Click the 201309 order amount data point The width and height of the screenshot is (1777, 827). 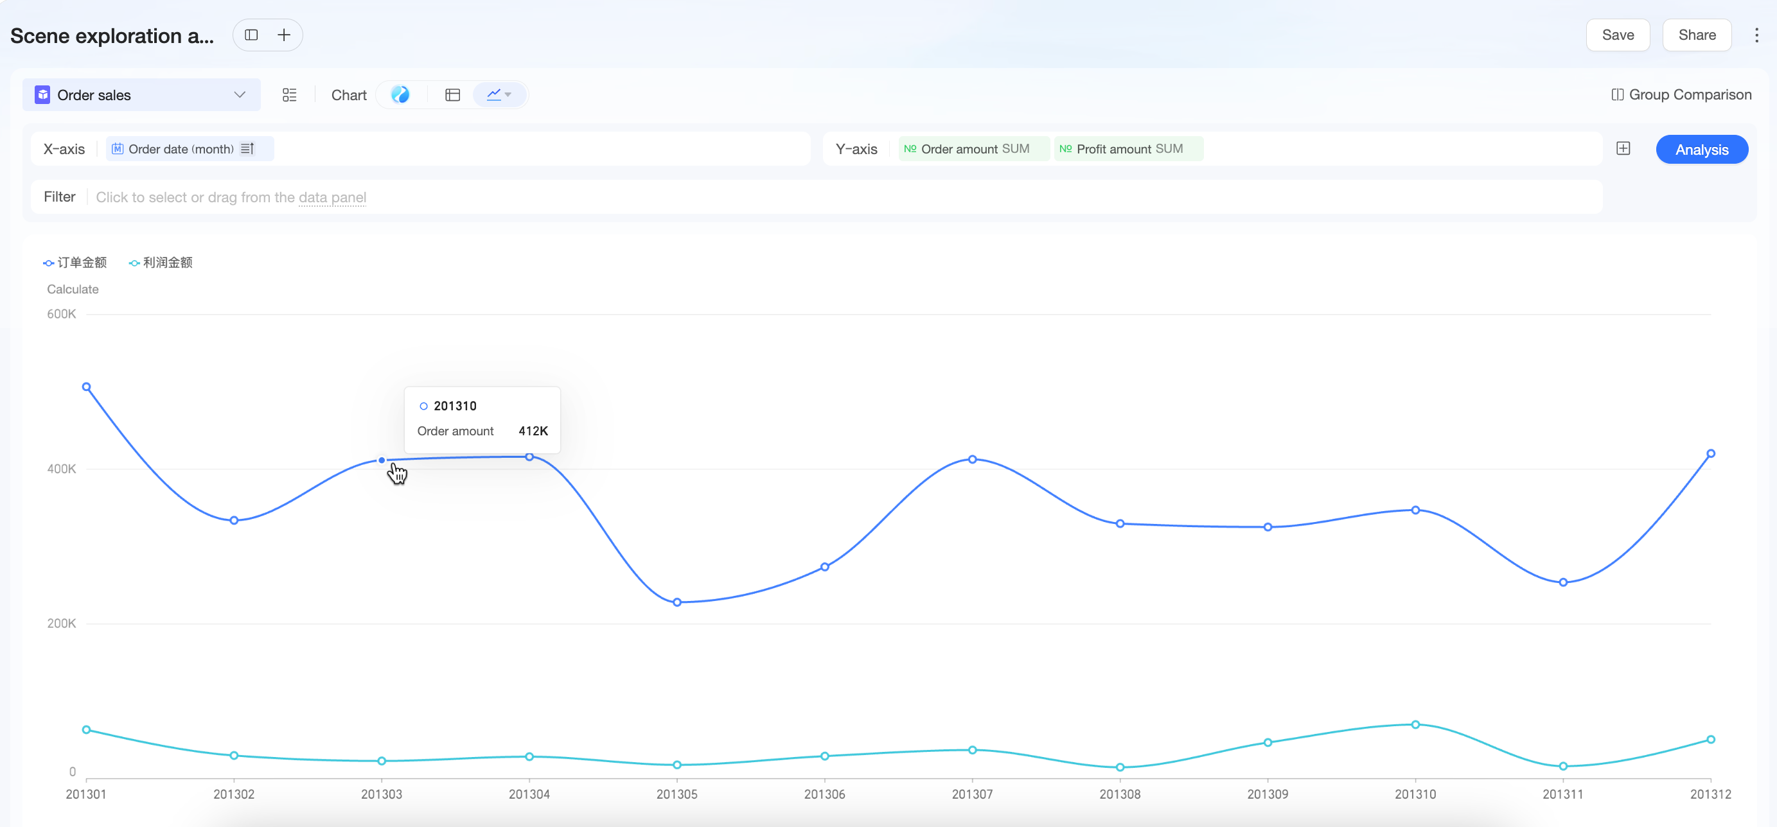(1267, 528)
